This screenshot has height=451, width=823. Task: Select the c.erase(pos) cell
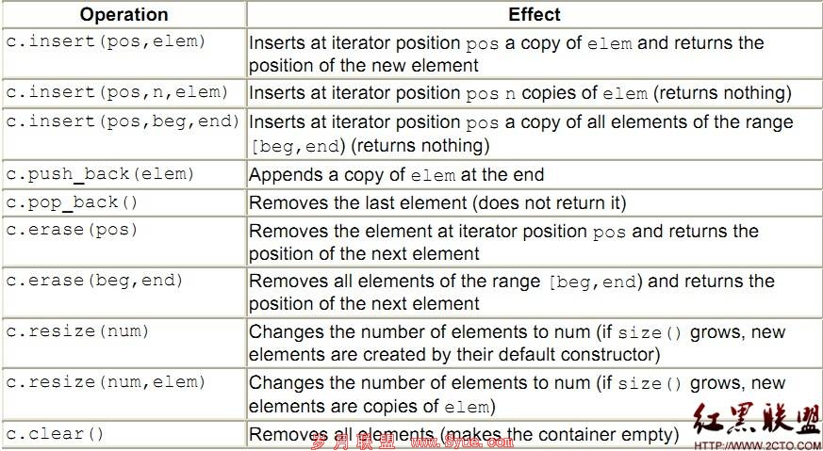[x=123, y=242]
